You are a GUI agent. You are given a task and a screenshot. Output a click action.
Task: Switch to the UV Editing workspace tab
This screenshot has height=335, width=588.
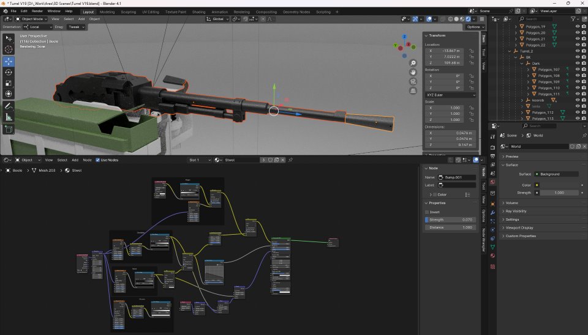tap(151, 12)
